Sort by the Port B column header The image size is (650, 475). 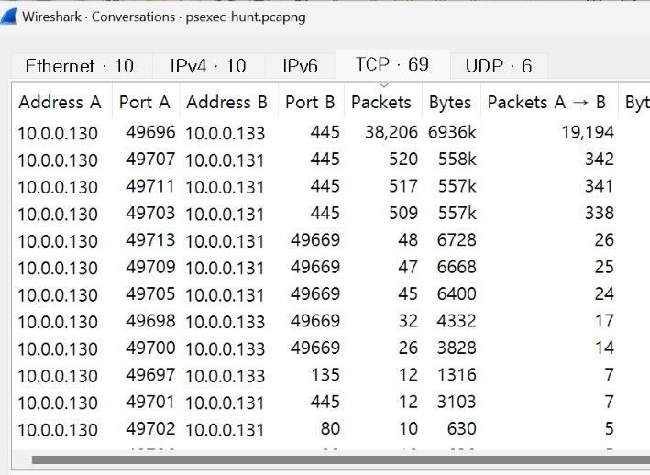(310, 102)
